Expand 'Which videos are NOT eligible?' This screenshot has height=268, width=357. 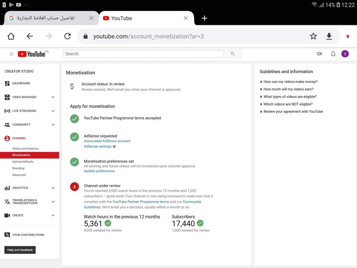tap(286, 104)
